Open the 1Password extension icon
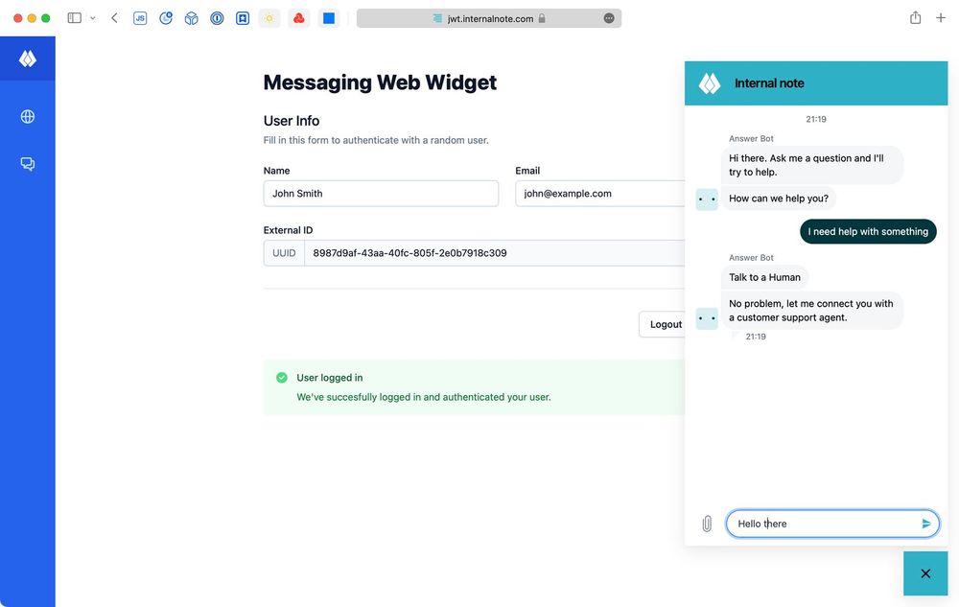 coord(217,17)
